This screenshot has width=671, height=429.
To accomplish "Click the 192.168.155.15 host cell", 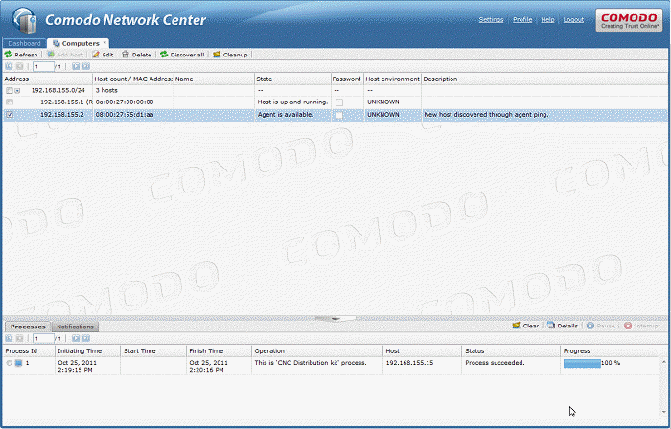I will (x=409, y=363).
